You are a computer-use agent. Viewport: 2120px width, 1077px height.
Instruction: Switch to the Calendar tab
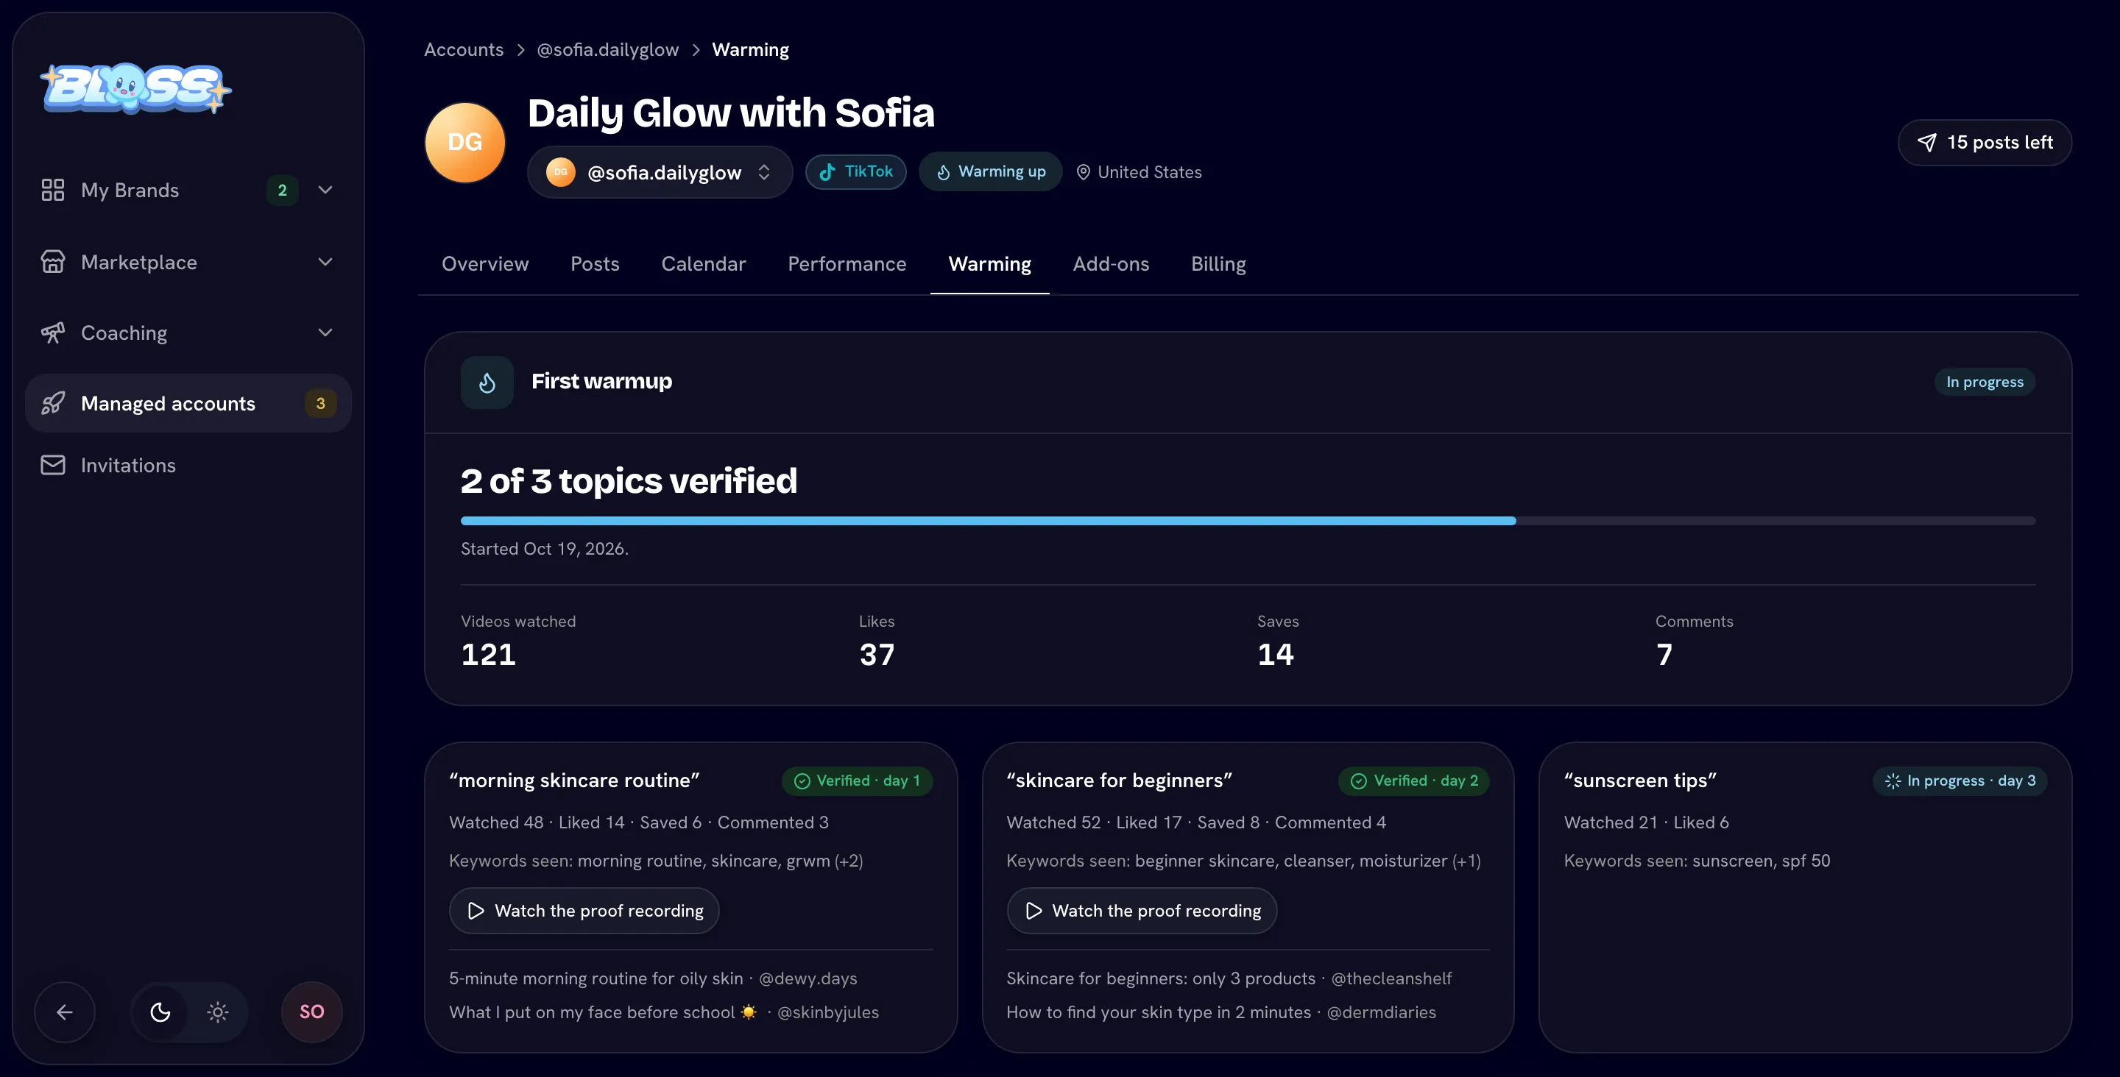tap(704, 264)
